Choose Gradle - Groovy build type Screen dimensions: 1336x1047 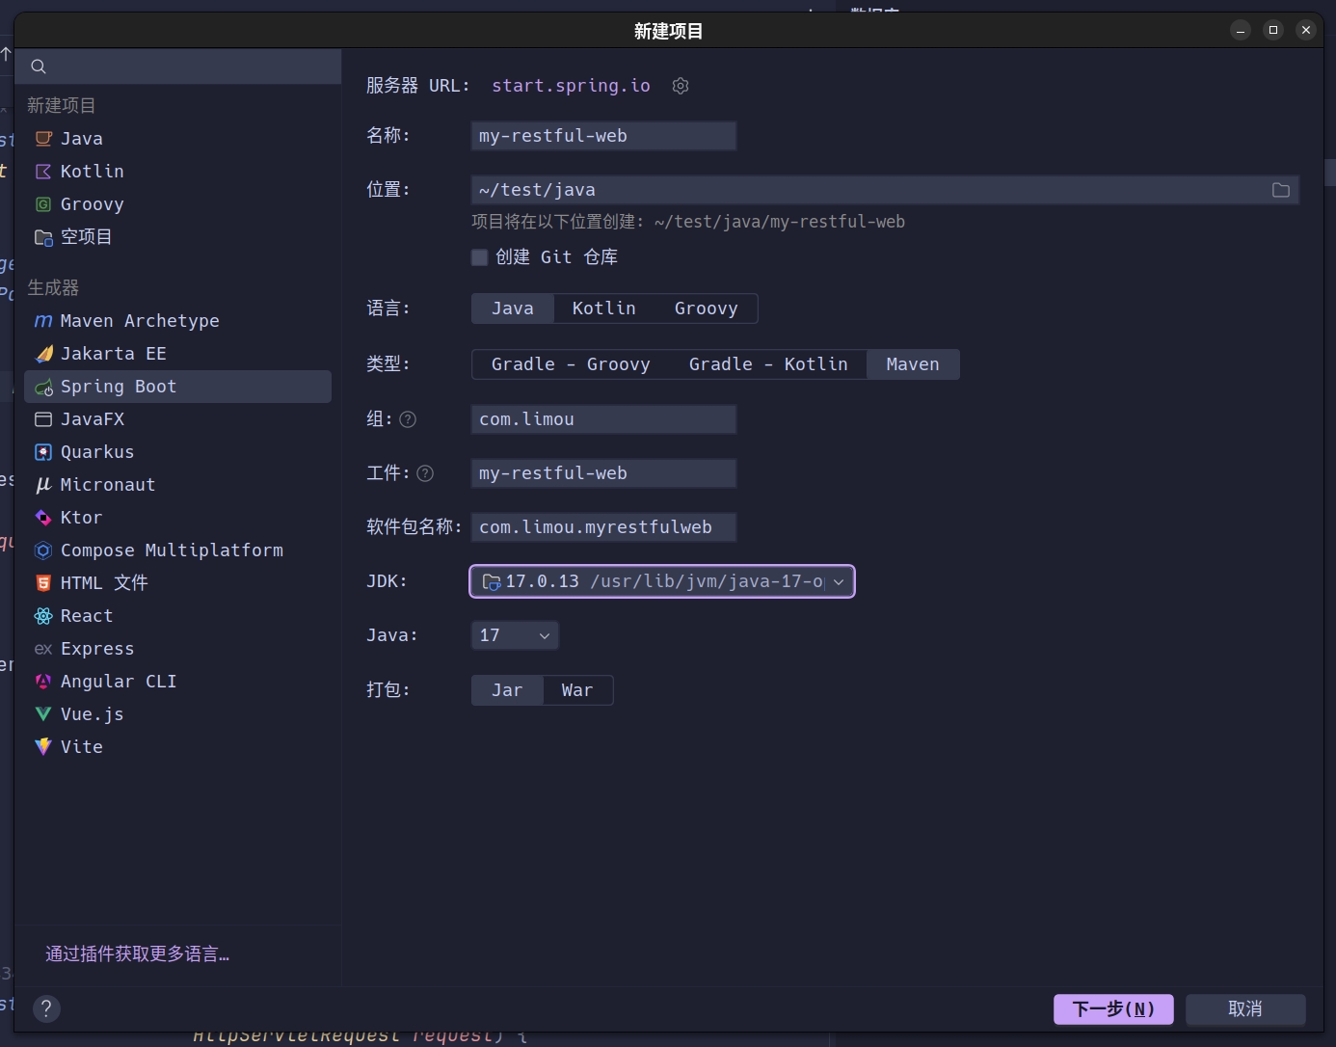[x=571, y=364]
